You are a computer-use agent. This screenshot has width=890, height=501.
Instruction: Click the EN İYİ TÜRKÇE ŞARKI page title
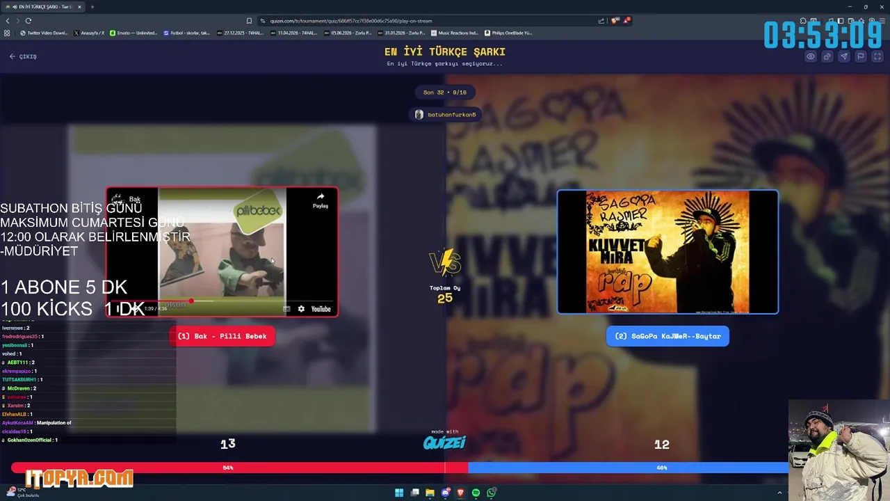pyautogui.click(x=445, y=51)
